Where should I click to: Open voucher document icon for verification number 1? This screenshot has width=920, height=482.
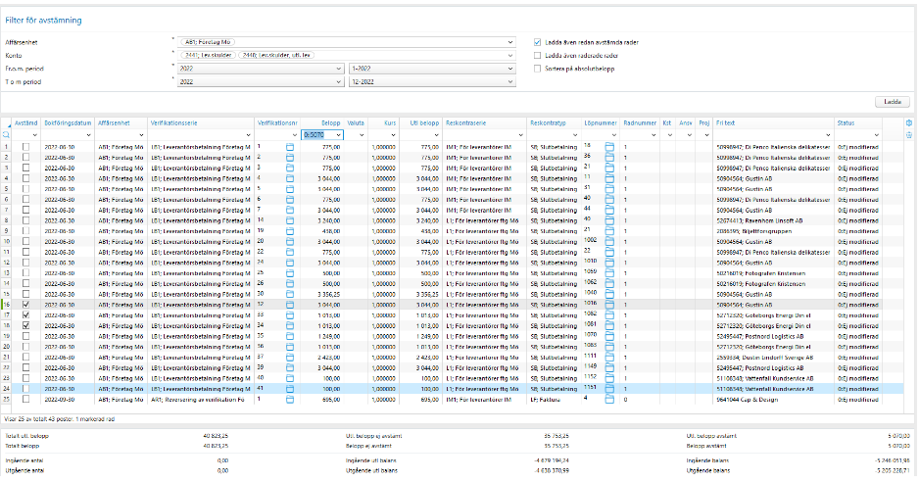[290, 145]
